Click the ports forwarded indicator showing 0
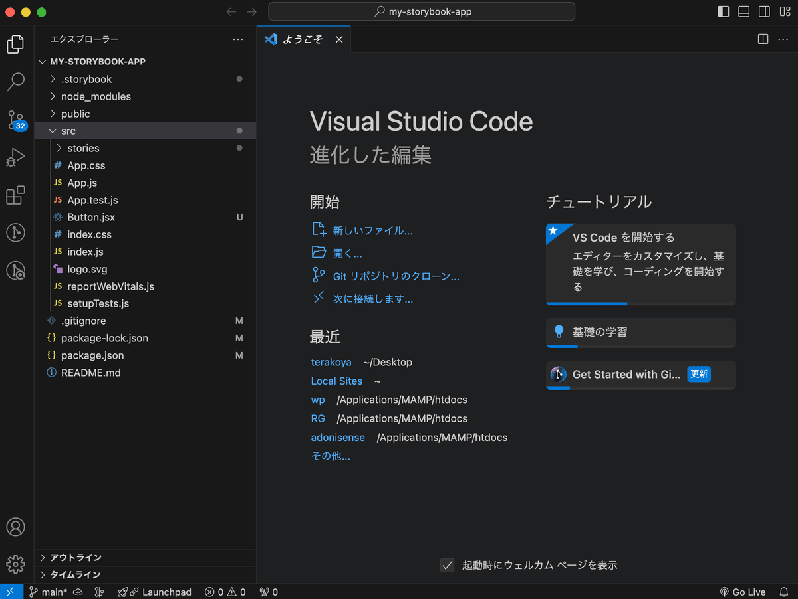798x599 pixels. pos(269,592)
